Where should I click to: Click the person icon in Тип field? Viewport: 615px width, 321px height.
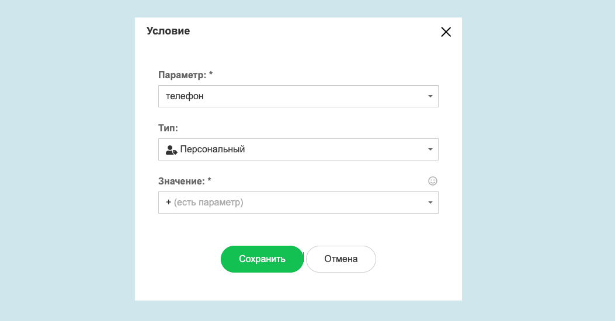[171, 150]
